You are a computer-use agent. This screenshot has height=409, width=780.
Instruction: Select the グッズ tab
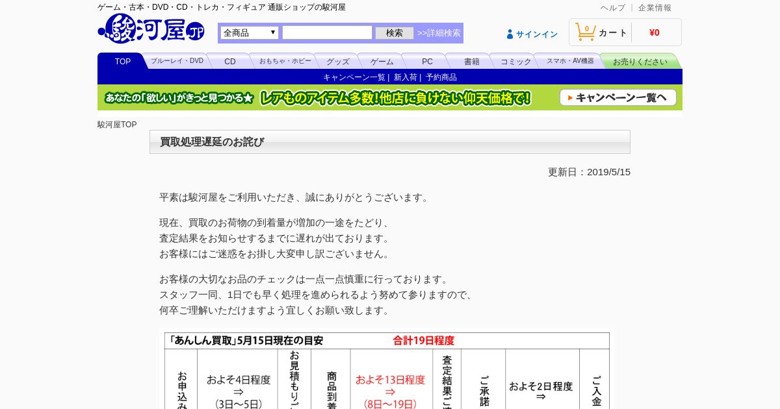pyautogui.click(x=338, y=61)
